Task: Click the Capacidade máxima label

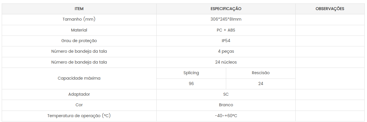Action: 79,78
